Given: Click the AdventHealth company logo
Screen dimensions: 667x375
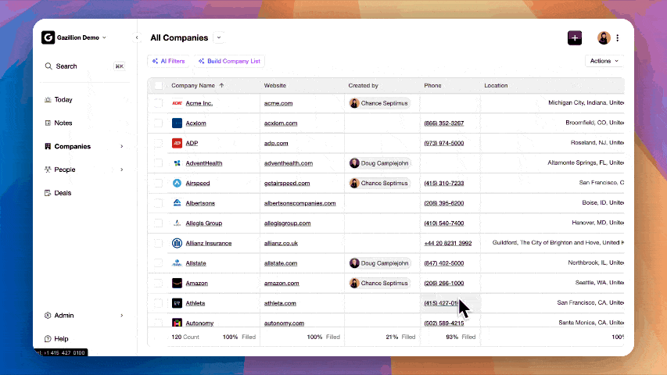Looking at the screenshot, I should [x=177, y=163].
